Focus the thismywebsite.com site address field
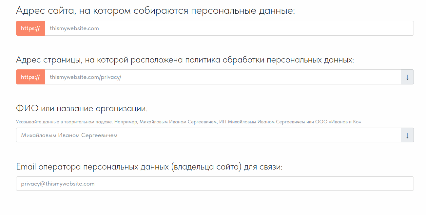 coord(229,28)
